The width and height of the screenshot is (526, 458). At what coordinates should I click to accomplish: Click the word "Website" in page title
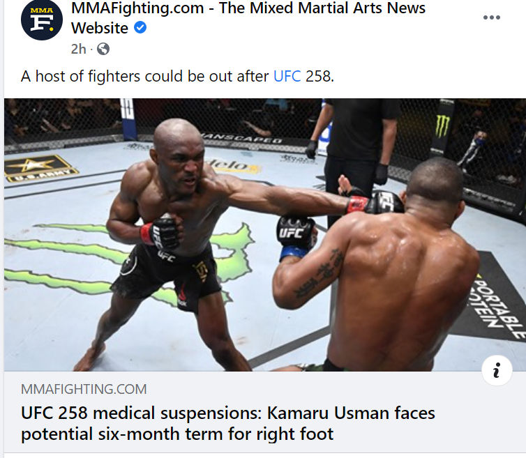pos(100,28)
